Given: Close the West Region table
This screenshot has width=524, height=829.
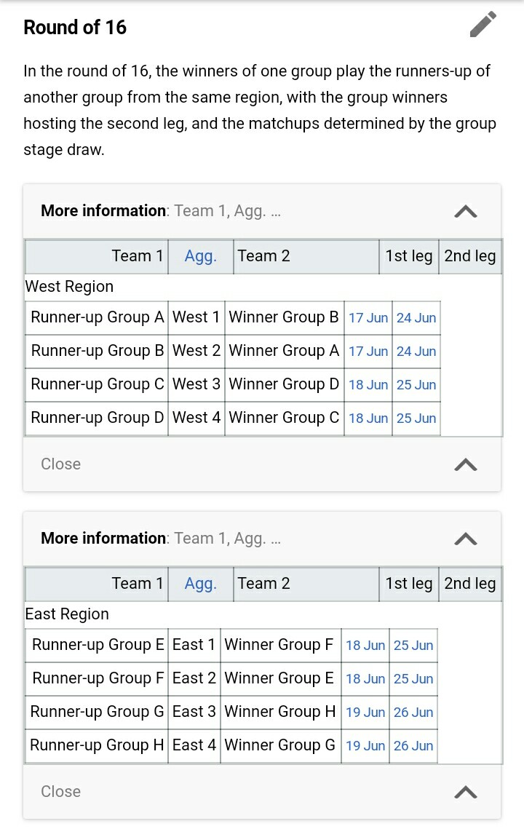Looking at the screenshot, I should [61, 464].
